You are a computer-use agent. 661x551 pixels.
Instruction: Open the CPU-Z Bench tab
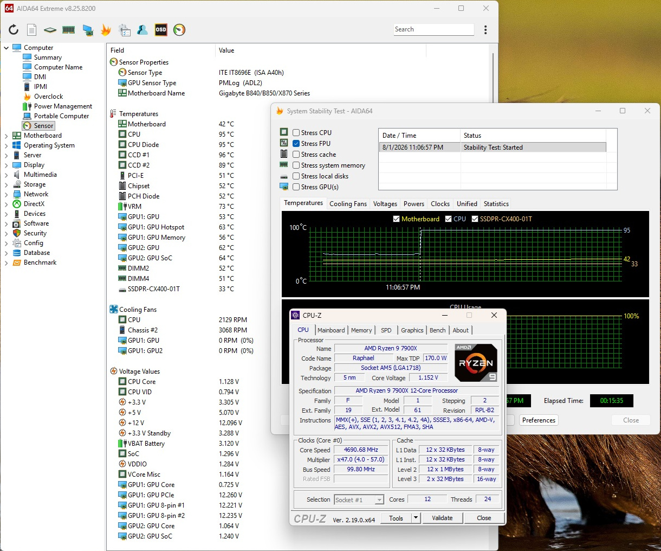click(438, 330)
